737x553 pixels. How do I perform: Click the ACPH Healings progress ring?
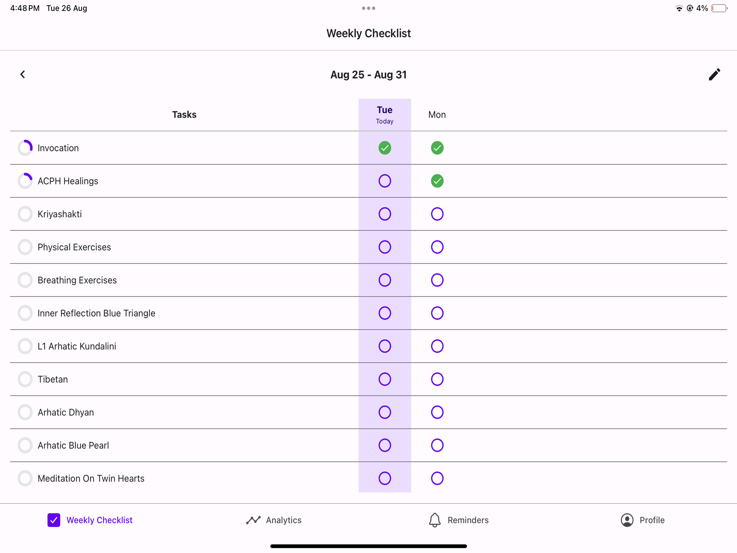click(x=25, y=181)
